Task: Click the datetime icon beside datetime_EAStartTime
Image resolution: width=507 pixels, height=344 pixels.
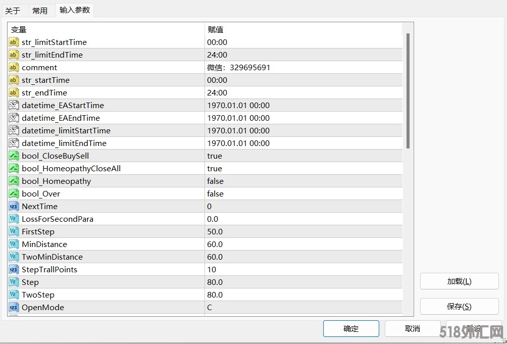Action: pyautogui.click(x=14, y=106)
